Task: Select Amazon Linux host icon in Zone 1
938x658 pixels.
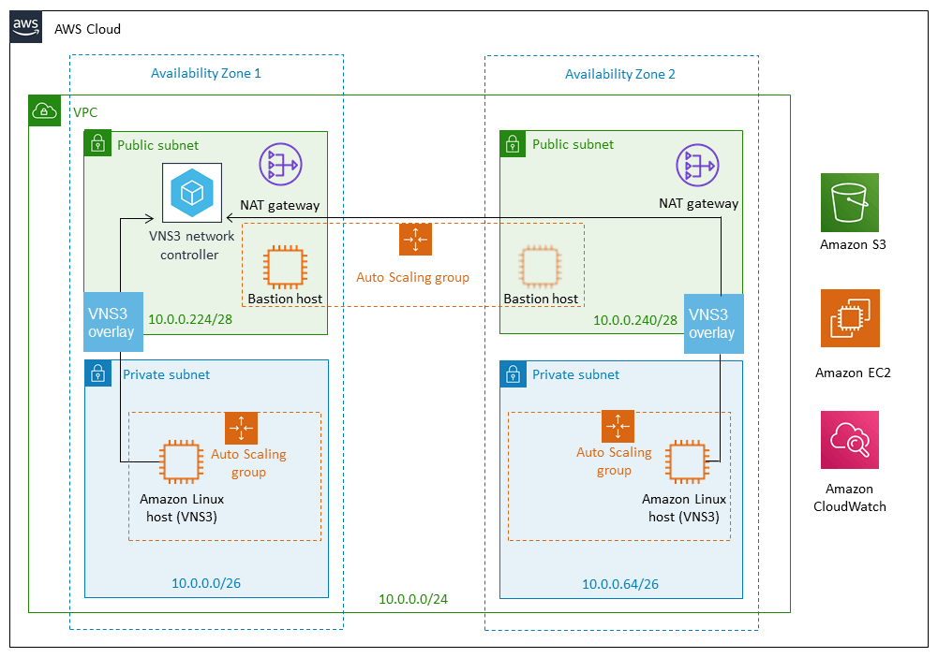Action: [181, 462]
